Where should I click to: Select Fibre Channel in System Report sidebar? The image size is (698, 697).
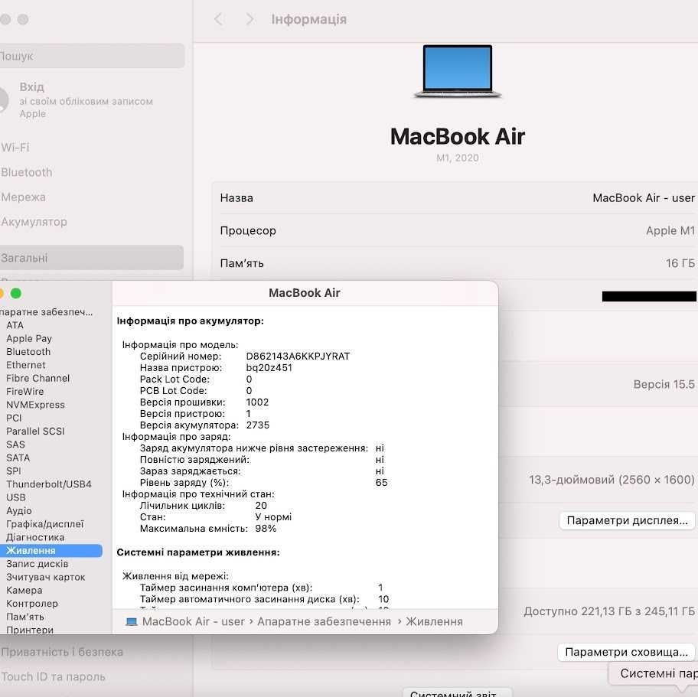click(x=38, y=378)
